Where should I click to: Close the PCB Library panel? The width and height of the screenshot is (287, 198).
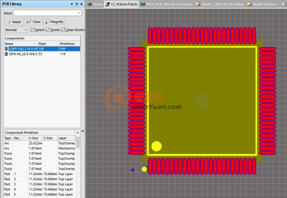81,4
